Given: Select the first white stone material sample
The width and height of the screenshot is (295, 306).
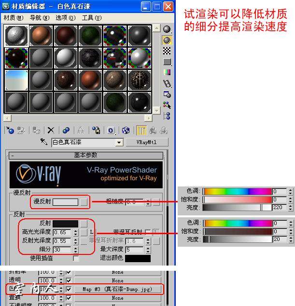Looking at the screenshot, I should click(16, 36).
